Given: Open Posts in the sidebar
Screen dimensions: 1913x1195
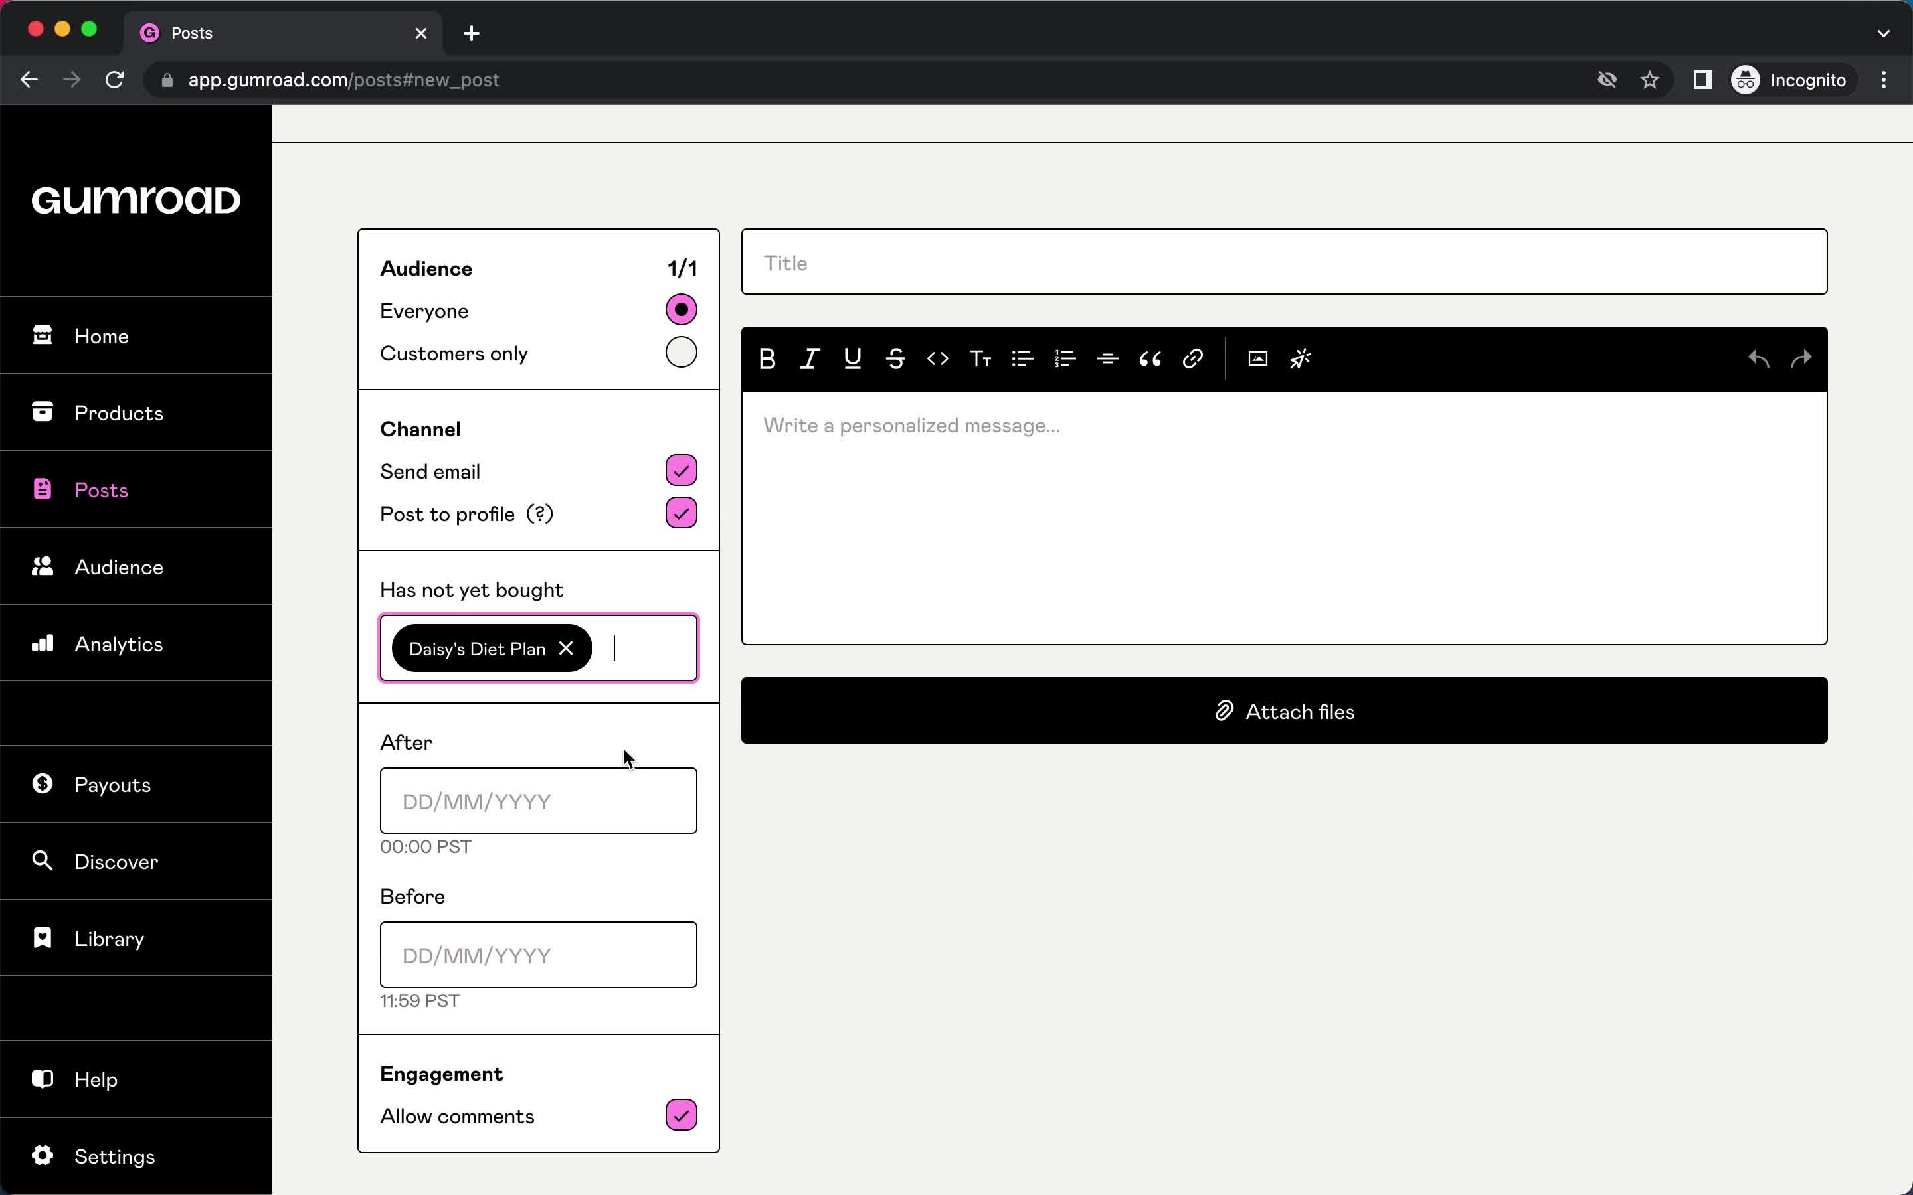Looking at the screenshot, I should (x=136, y=490).
